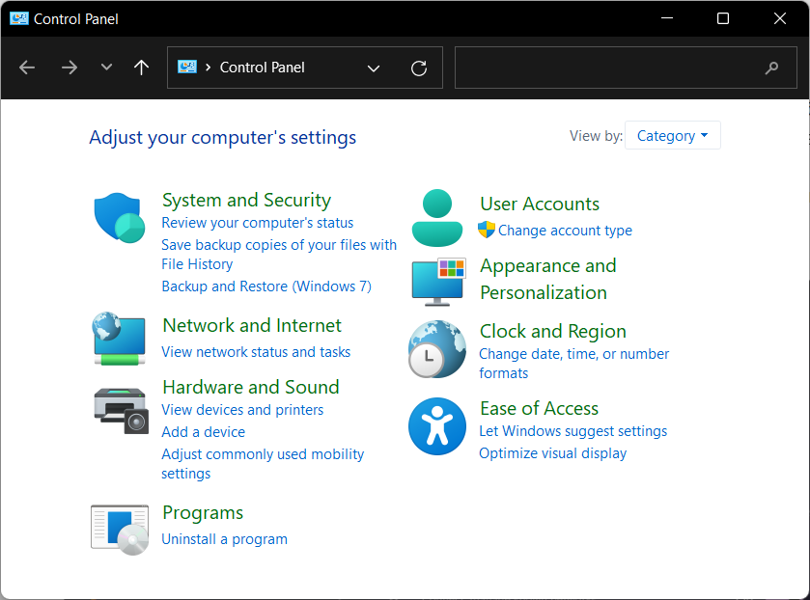Click the address bar location chevron before Control Panel
This screenshot has width=810, height=600.
[x=209, y=68]
